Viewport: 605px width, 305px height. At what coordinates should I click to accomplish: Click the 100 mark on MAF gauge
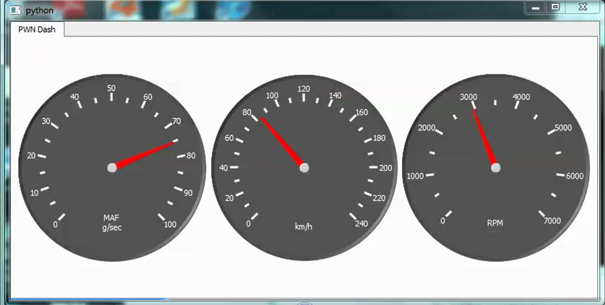[x=170, y=224]
